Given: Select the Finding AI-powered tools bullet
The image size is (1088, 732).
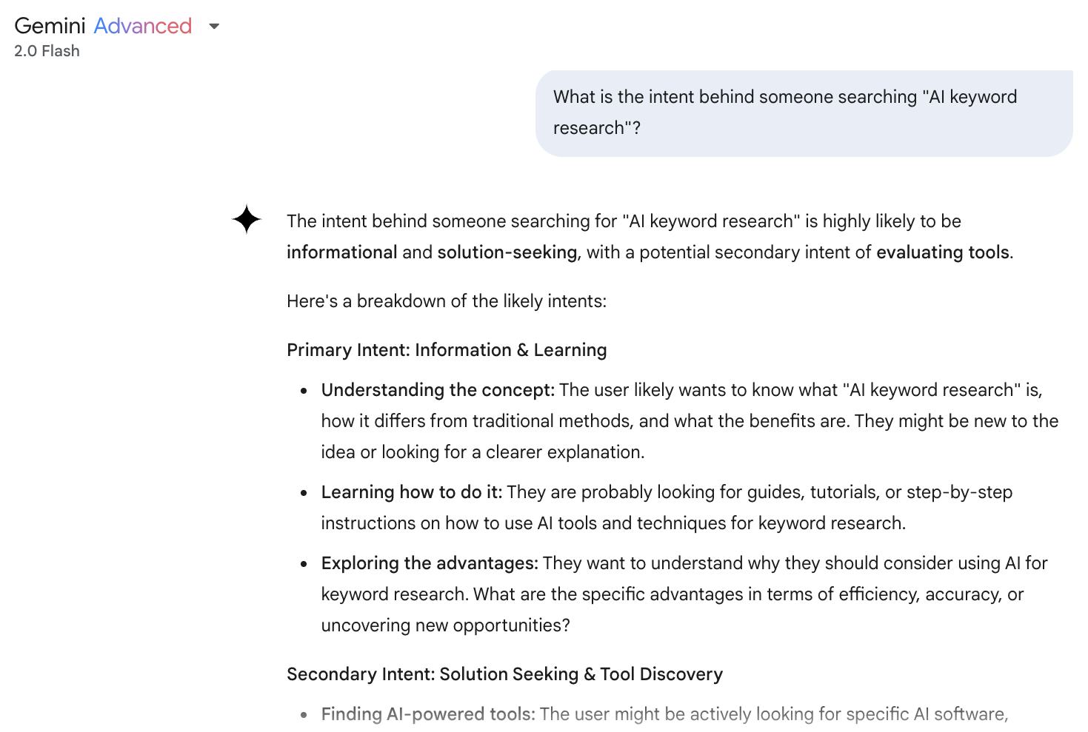Looking at the screenshot, I should coord(426,713).
